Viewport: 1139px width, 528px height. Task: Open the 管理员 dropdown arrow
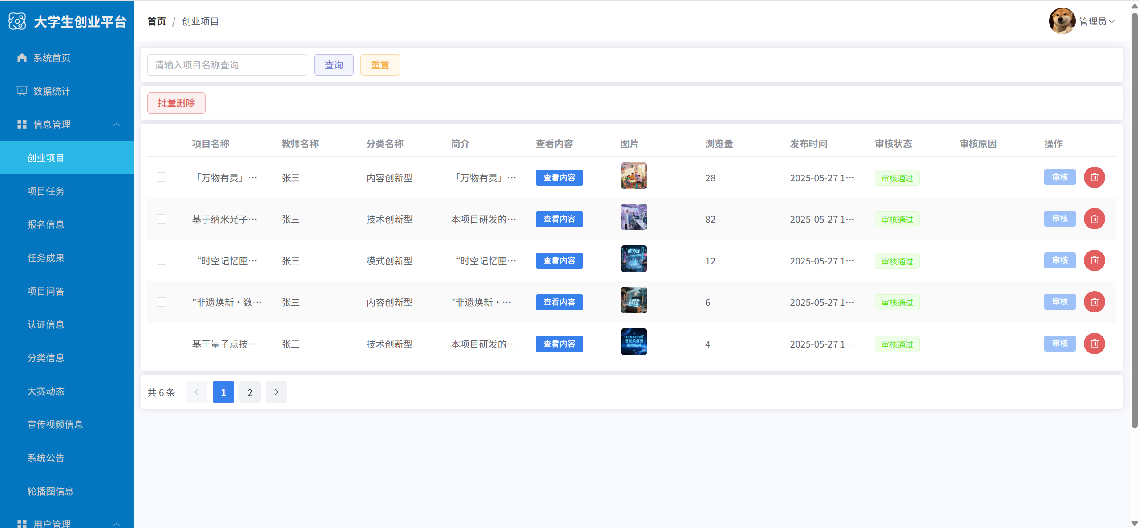(x=1112, y=21)
